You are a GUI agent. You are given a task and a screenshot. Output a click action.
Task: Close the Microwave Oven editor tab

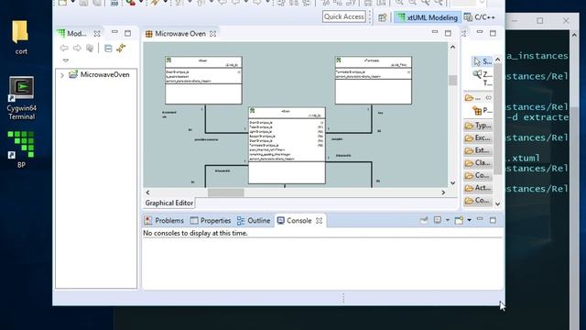click(x=213, y=34)
